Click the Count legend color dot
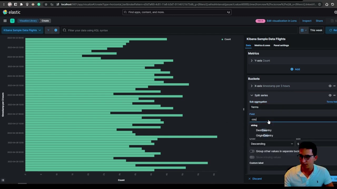The width and height of the screenshot is (337, 189). pyautogui.click(x=222, y=39)
